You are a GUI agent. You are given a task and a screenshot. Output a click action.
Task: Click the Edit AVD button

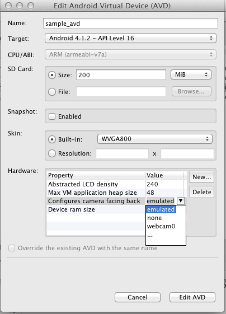tap(192, 297)
